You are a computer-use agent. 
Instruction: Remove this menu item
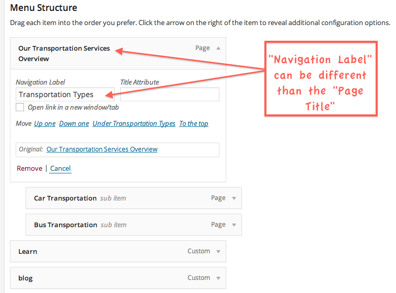pos(29,168)
